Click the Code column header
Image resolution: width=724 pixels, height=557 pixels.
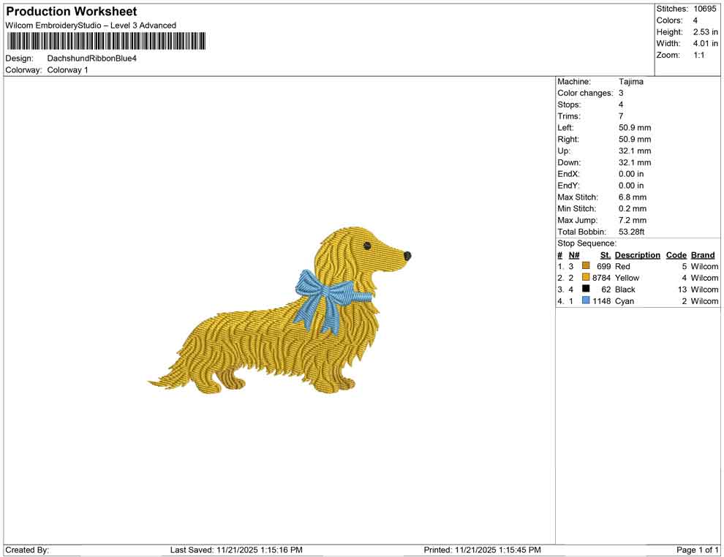pos(676,255)
